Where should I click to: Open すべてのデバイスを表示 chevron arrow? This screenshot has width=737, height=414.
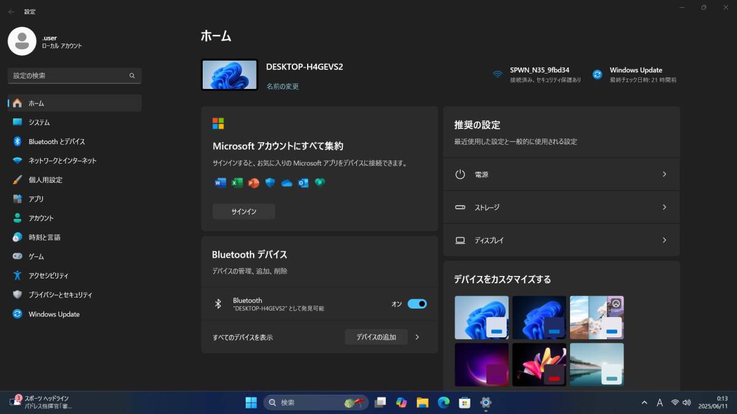(417, 337)
